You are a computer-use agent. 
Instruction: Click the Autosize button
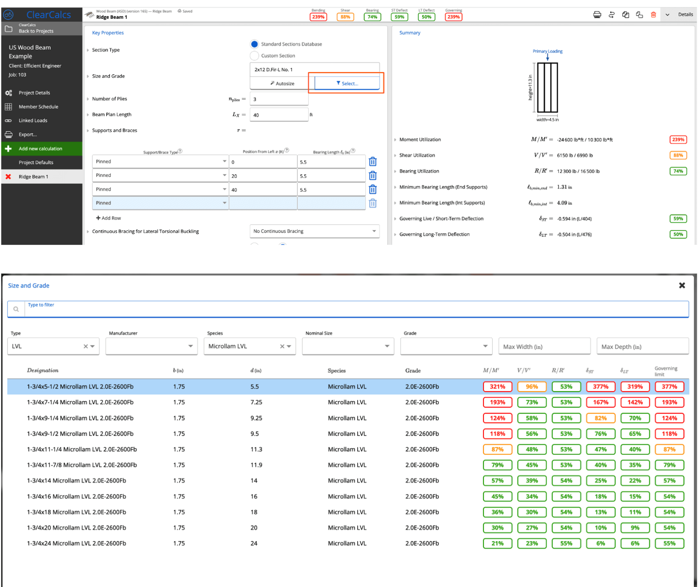coord(282,84)
